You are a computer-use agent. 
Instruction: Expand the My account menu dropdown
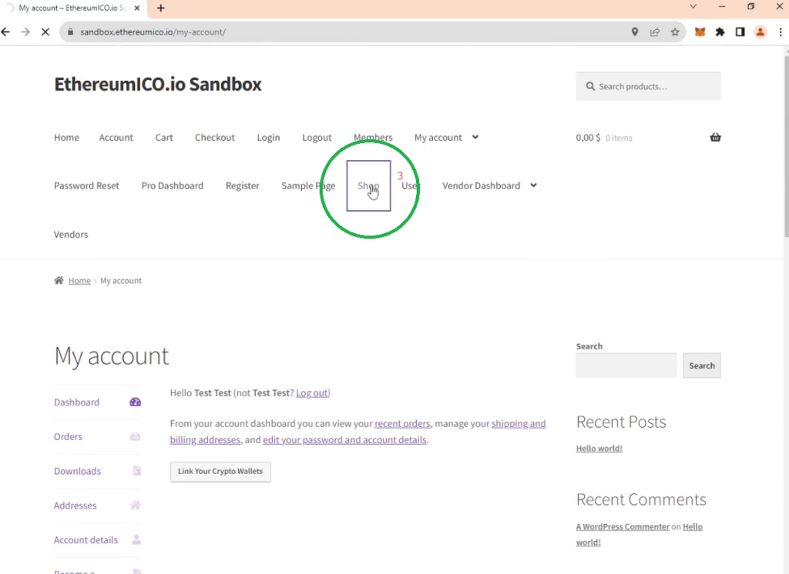(x=475, y=138)
